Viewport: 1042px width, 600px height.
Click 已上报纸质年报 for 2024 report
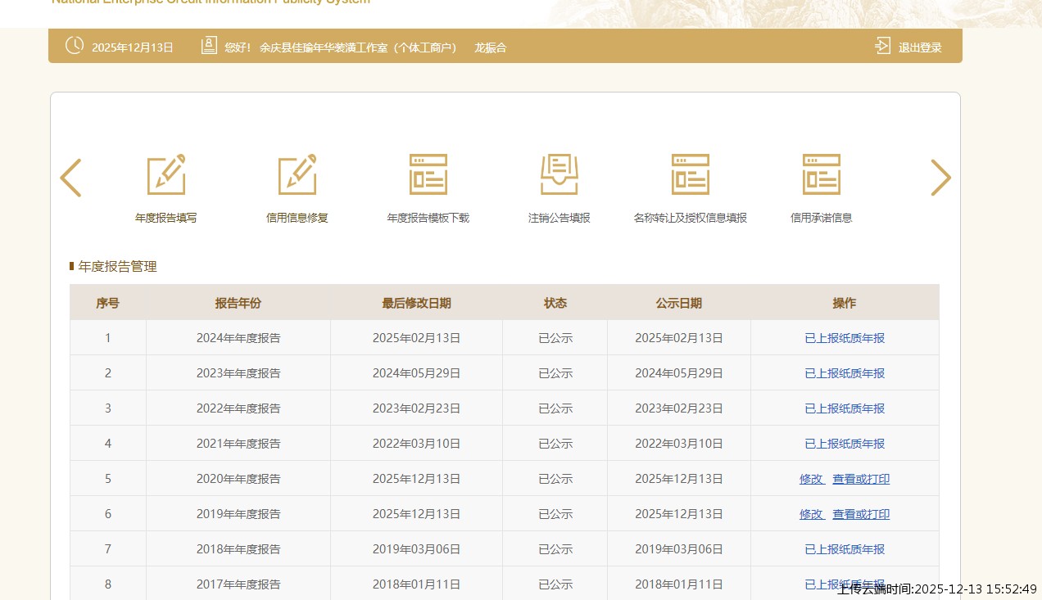(845, 338)
